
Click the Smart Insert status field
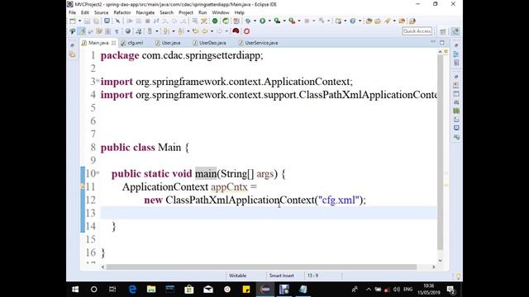[x=282, y=276]
